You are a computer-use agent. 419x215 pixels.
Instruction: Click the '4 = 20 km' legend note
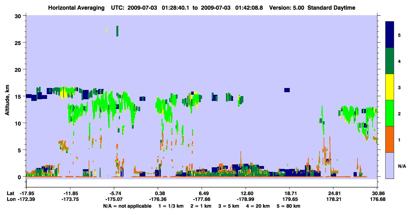coord(258,206)
